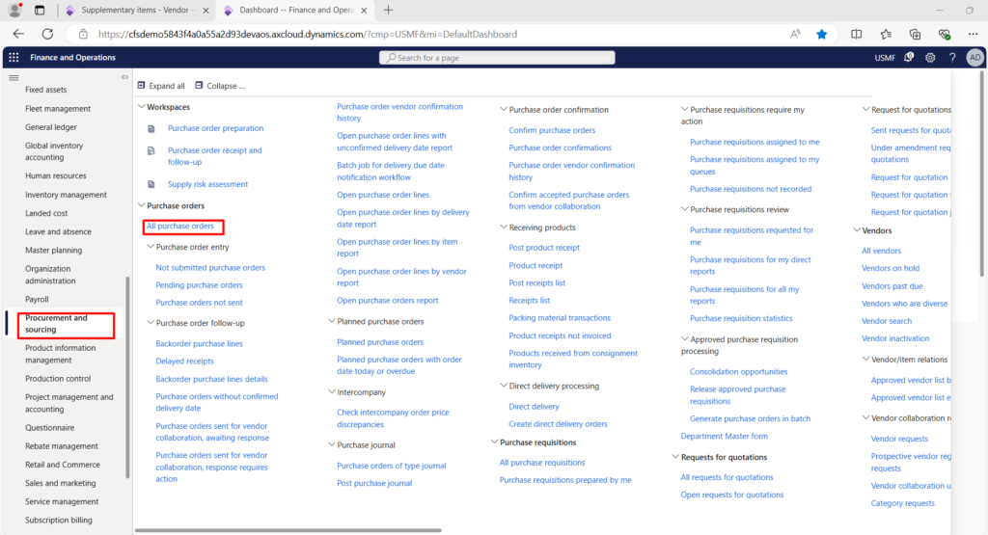Collapse the Requests for quotations section

[675, 456]
